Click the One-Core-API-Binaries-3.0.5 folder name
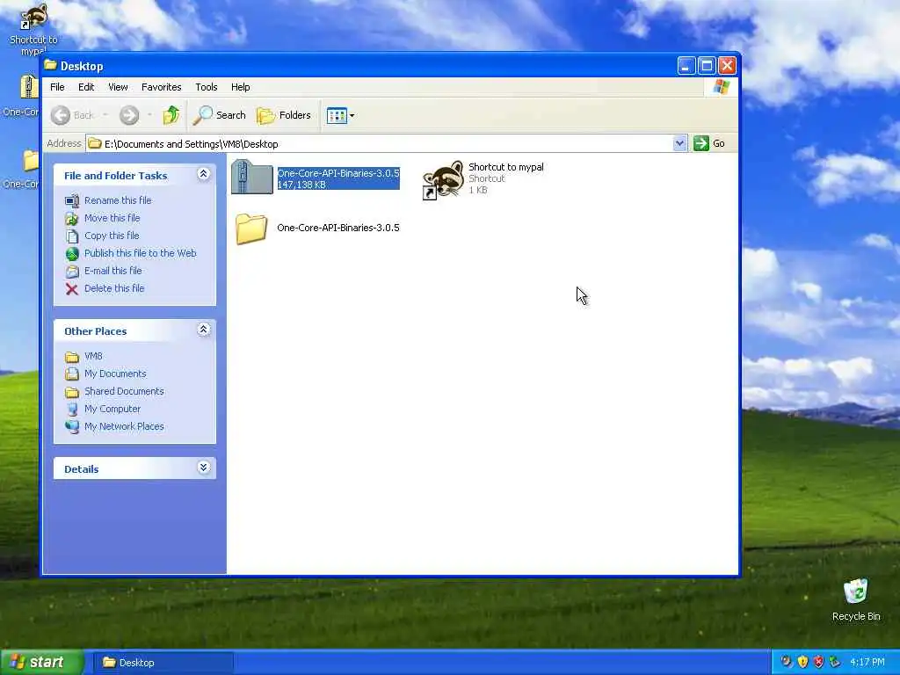The image size is (900, 675). point(338,228)
